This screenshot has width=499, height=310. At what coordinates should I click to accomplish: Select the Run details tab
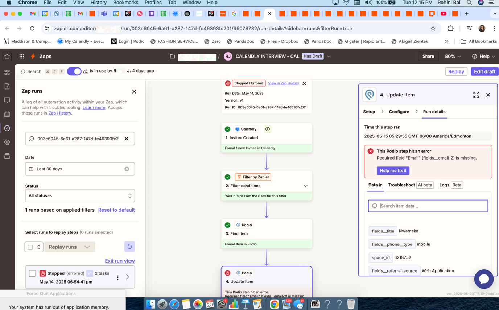pyautogui.click(x=434, y=112)
